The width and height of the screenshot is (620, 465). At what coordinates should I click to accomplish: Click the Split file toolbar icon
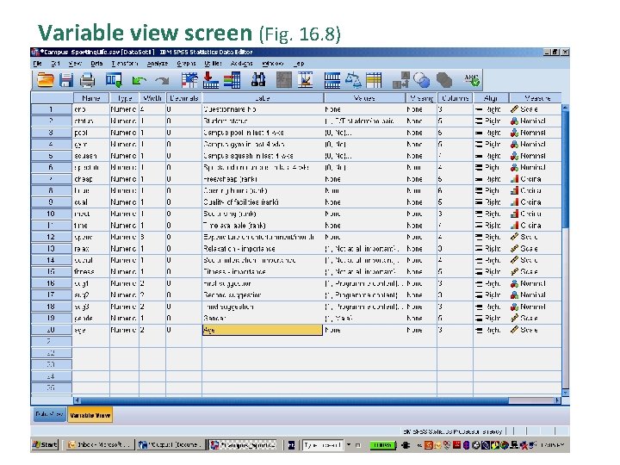click(x=332, y=80)
